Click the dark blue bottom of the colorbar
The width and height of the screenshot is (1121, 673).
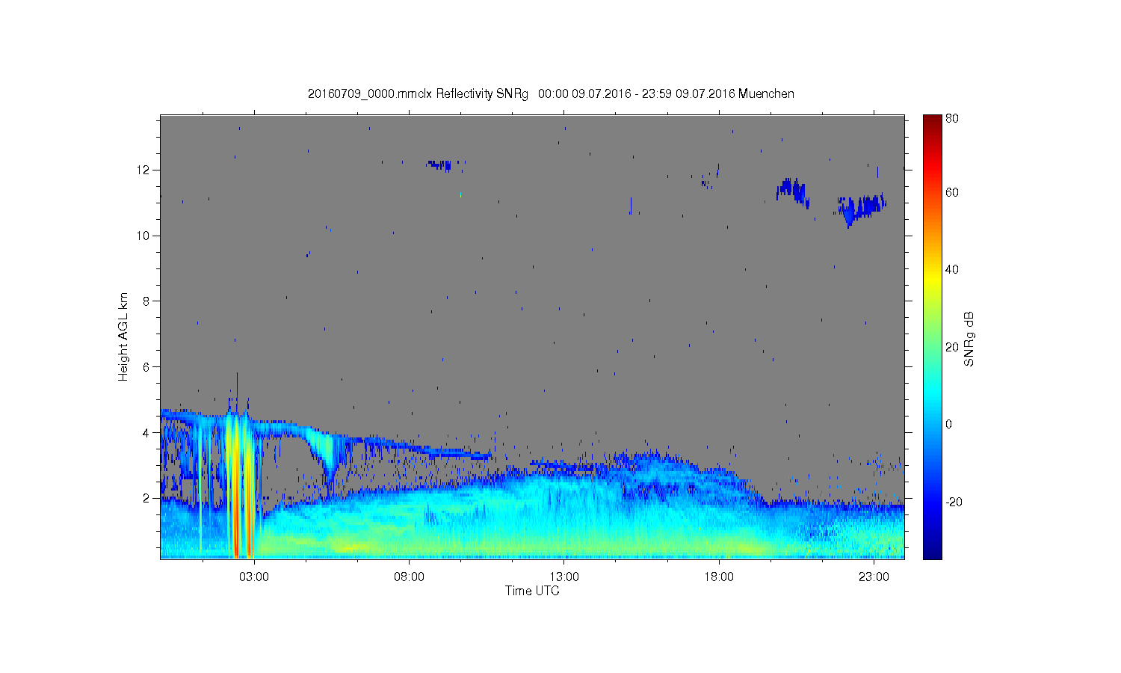pyautogui.click(x=932, y=552)
